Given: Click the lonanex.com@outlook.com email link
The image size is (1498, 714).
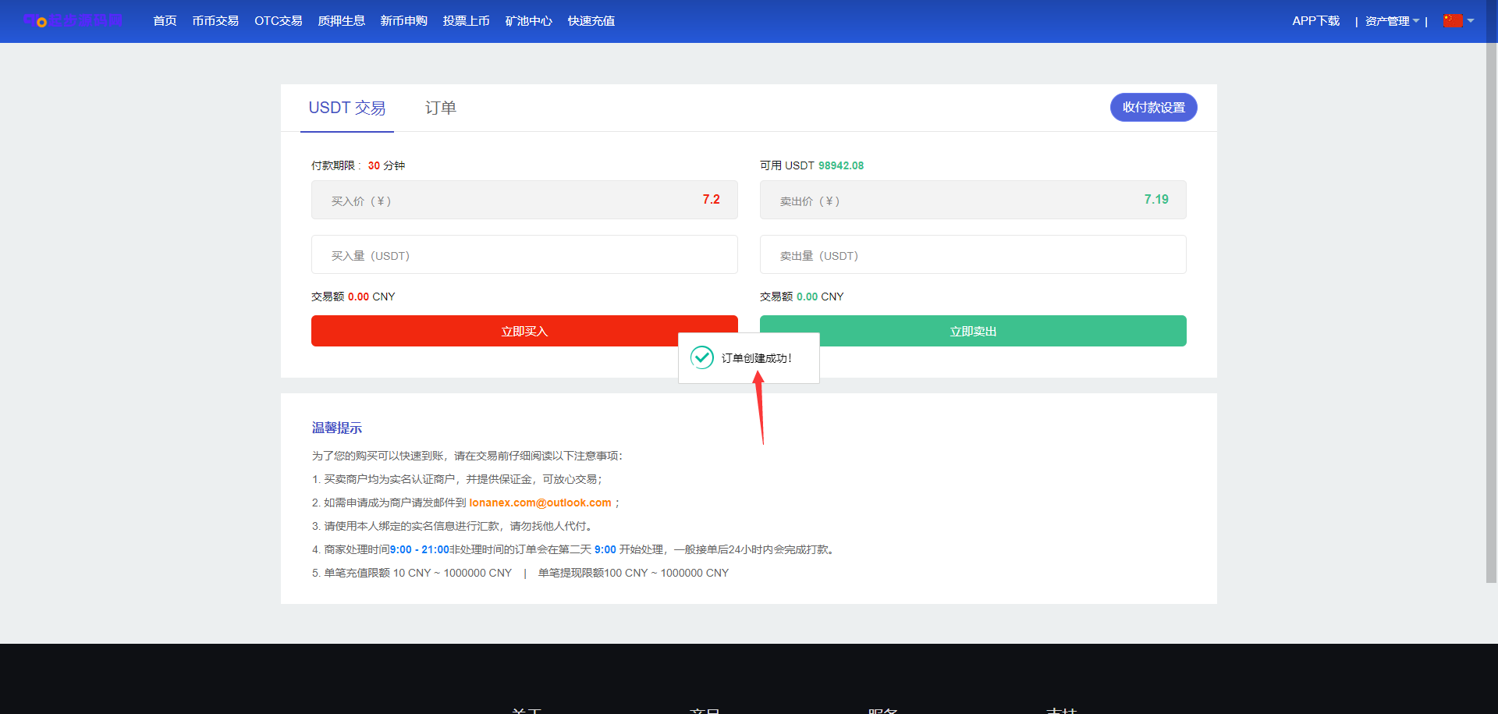Looking at the screenshot, I should tap(540, 503).
